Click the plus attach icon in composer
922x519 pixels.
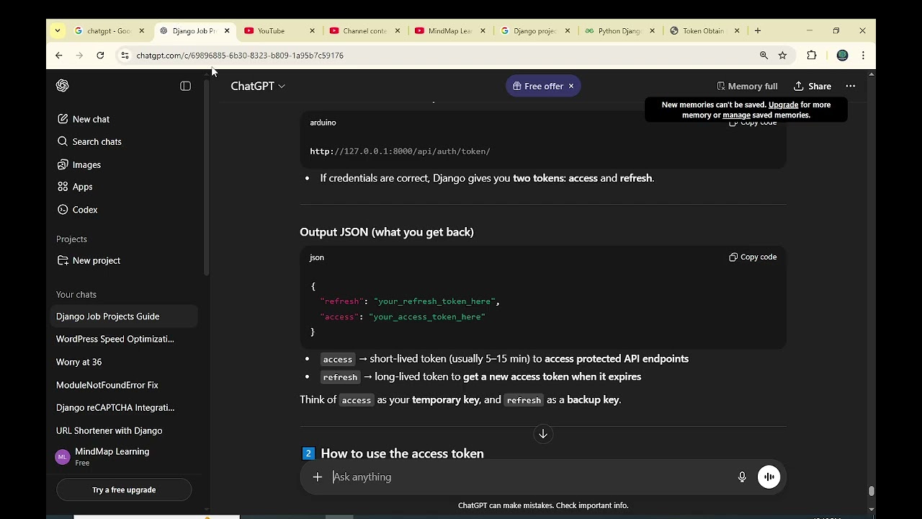(x=317, y=476)
